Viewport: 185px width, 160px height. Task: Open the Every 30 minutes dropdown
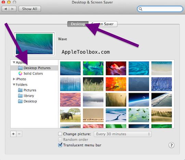[x=123, y=134]
